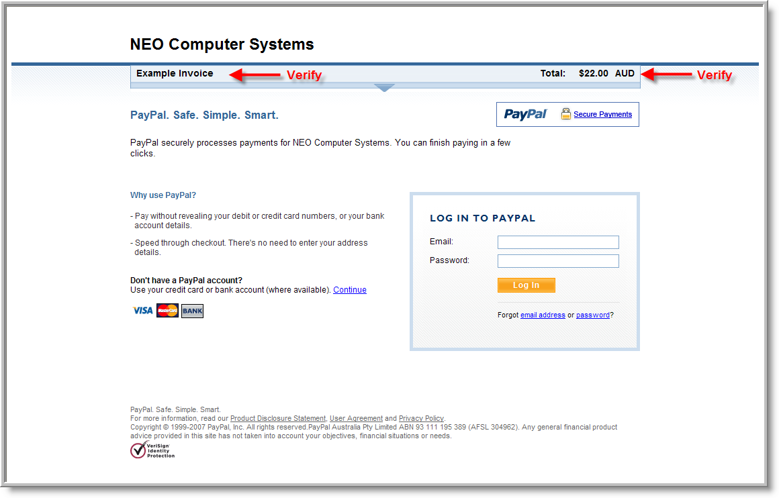779x498 pixels.
Task: Open the forgot password link
Action: click(592, 315)
